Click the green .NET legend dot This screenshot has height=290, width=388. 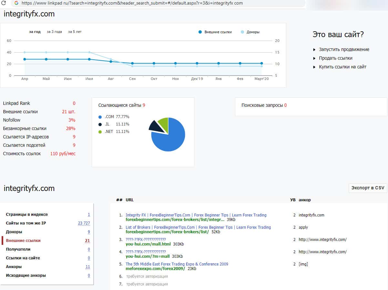(x=100, y=132)
